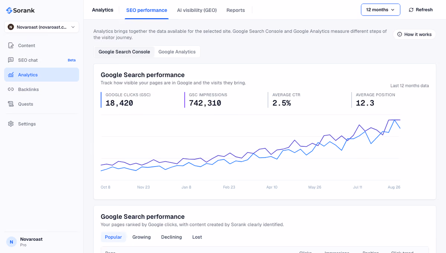Open Content in the sidebar
Image resolution: width=446 pixels, height=253 pixels.
pos(42,45)
